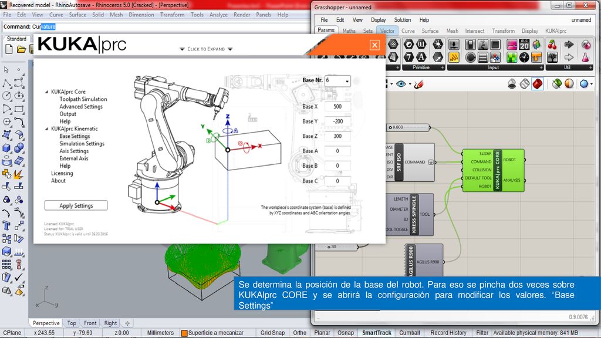Toggle Grid Snap in Rhino status bar
The width and height of the screenshot is (601, 338).
(x=272, y=333)
